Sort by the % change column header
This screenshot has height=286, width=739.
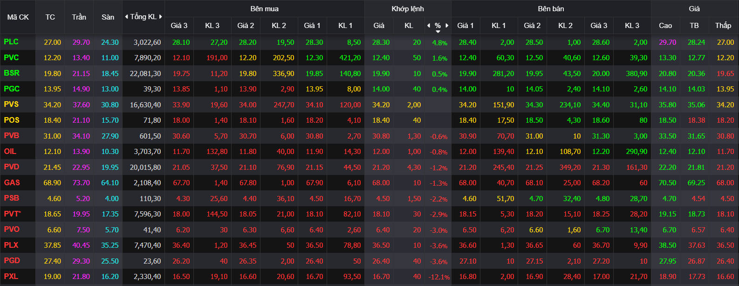438,26
